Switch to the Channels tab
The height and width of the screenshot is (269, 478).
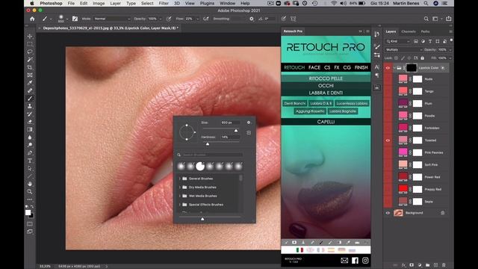point(409,31)
